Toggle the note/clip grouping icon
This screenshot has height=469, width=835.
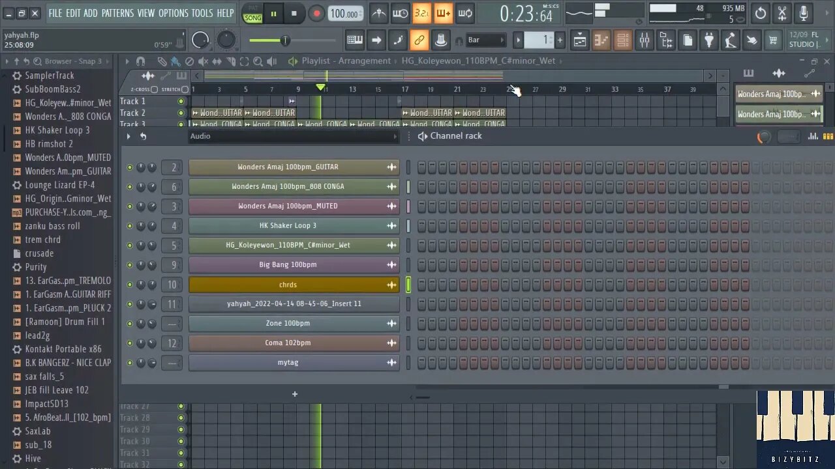[x=398, y=40]
